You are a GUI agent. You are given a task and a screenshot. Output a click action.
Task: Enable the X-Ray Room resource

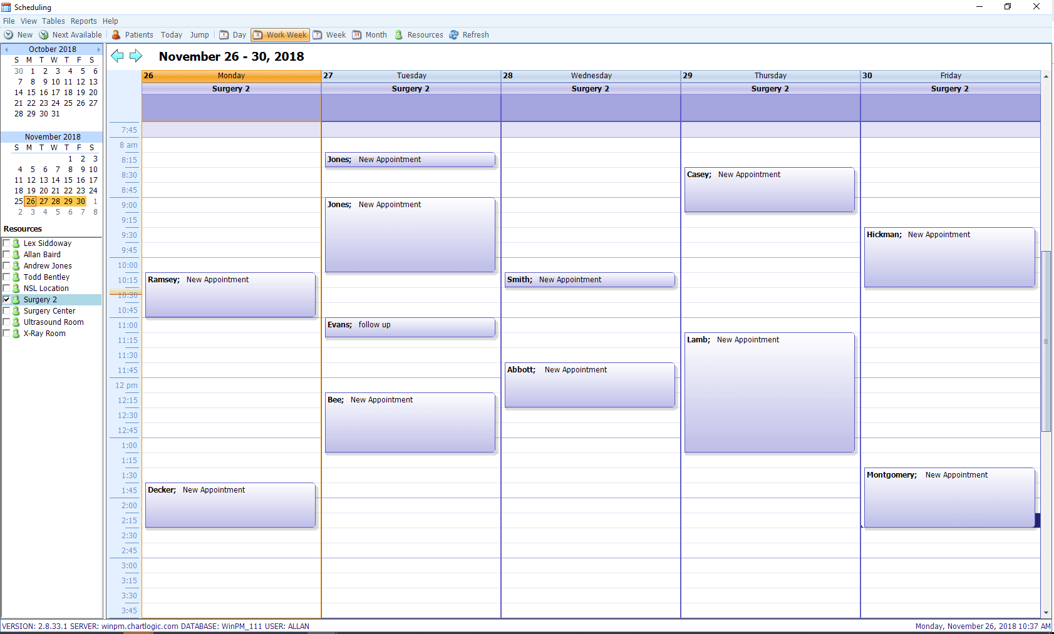[7, 333]
